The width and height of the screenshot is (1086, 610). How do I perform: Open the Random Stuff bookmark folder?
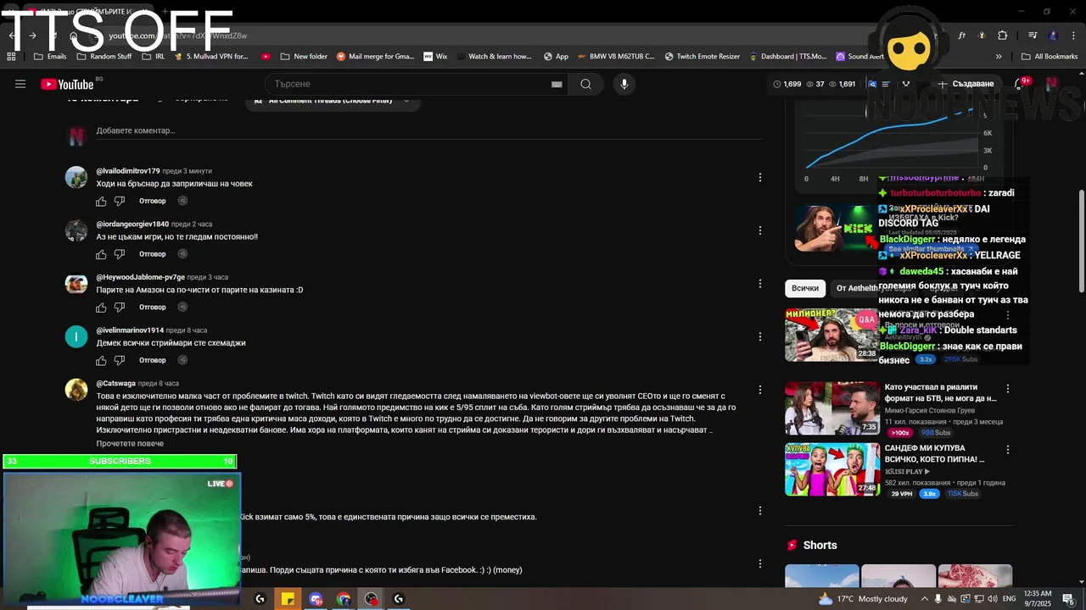coord(104,57)
